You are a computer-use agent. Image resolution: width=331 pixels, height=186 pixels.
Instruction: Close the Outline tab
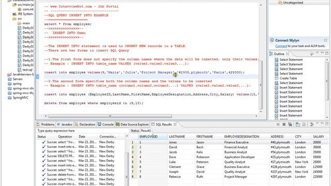click(288, 54)
